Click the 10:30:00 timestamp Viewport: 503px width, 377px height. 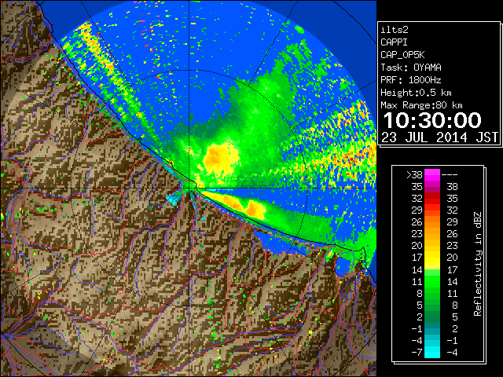click(x=432, y=120)
